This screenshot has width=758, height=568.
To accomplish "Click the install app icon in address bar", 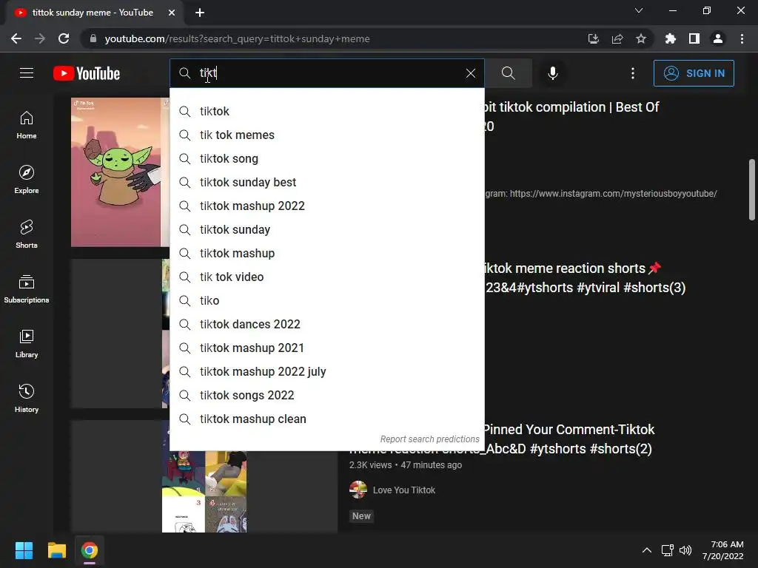I will 594,38.
